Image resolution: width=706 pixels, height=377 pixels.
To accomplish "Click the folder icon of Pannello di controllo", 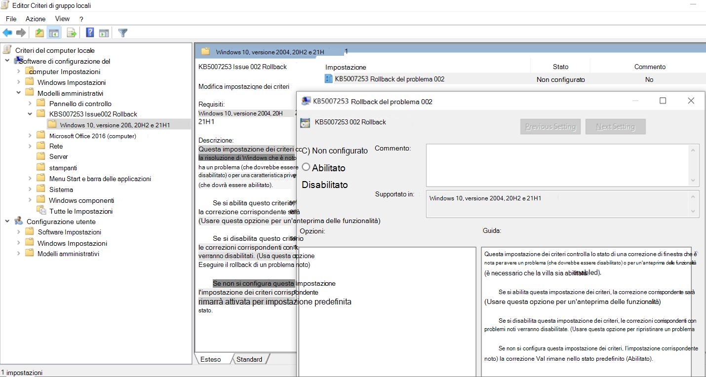I will [41, 103].
